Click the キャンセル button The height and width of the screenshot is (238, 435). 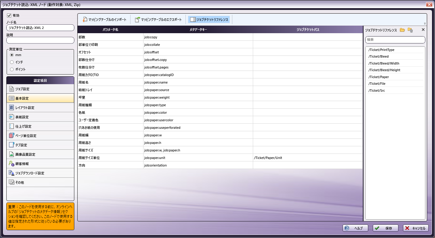416,228
